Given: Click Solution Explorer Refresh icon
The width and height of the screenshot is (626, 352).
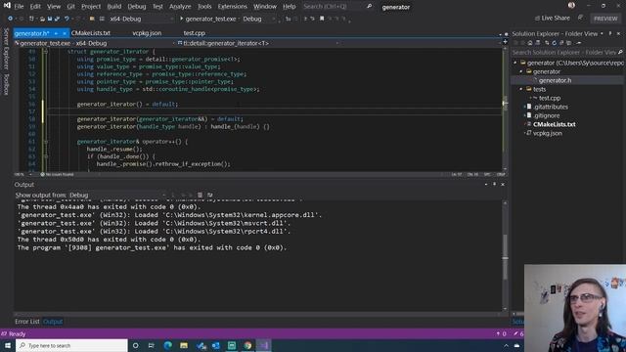Looking at the screenshot, I should pos(555,43).
